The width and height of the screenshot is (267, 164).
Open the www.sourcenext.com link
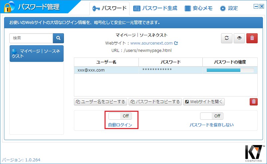click(151, 43)
